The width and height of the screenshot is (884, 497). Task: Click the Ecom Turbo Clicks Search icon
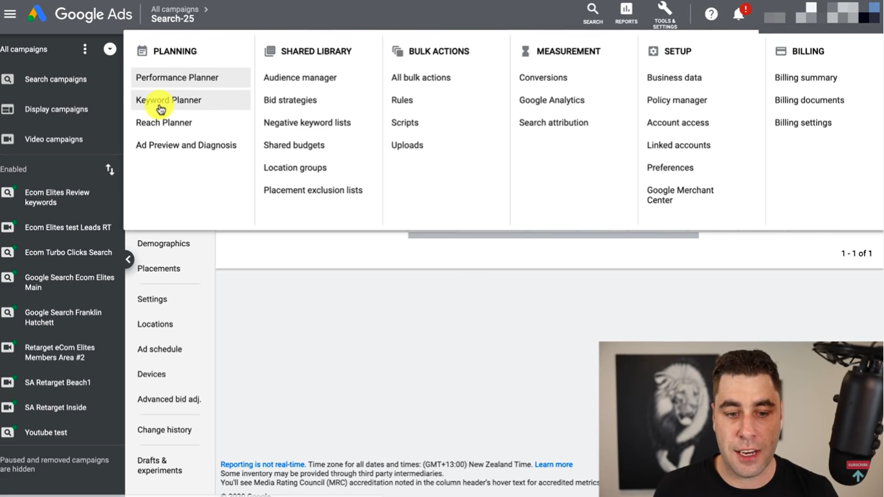pyautogui.click(x=8, y=252)
